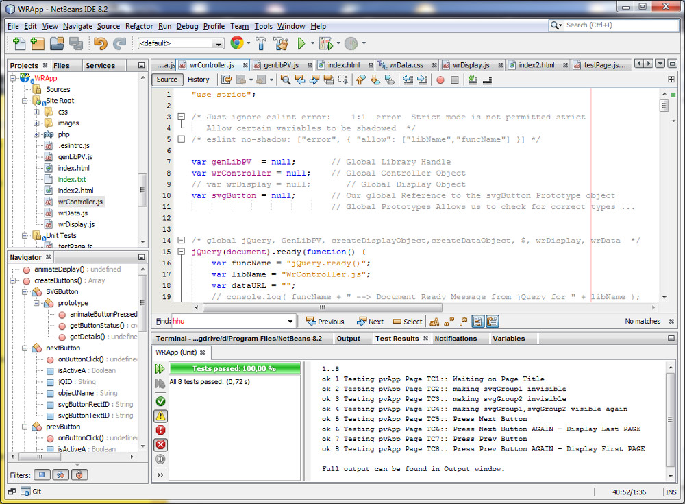
Task: Click the editor horizontal scrollbar thumb
Action: [x=323, y=307]
